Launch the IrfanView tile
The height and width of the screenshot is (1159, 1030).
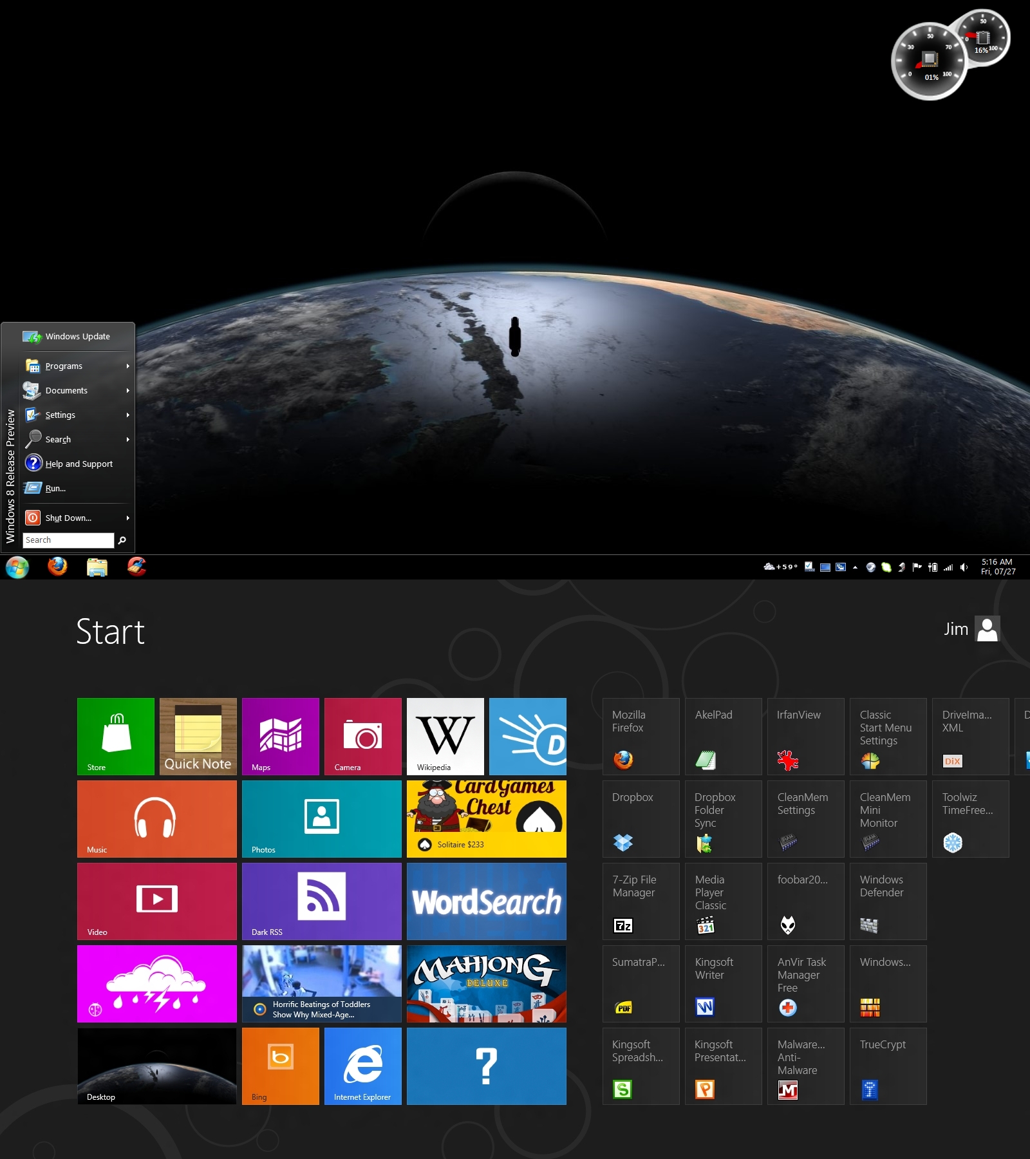(806, 736)
